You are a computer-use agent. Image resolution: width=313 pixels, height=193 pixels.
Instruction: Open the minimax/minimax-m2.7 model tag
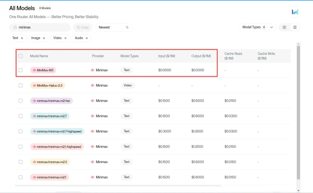click(x=50, y=116)
